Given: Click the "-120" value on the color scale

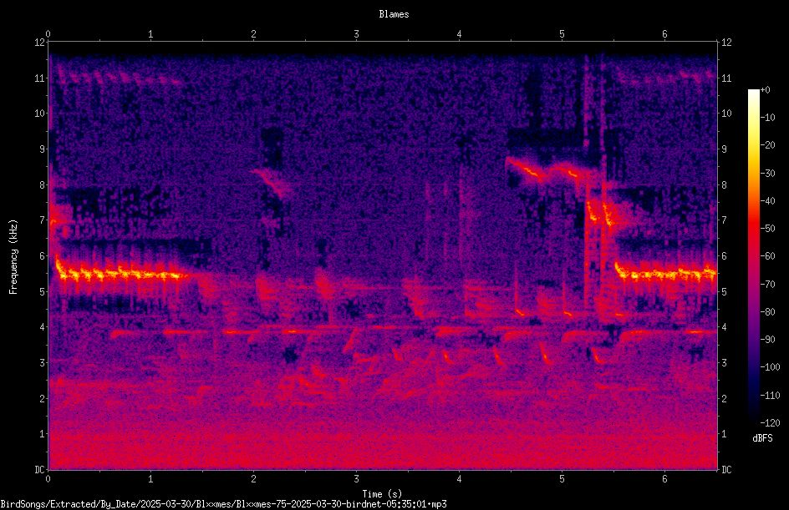Looking at the screenshot, I should 770,422.
